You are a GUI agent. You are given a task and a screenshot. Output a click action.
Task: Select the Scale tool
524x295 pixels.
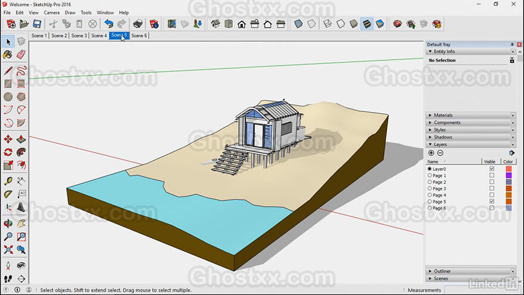point(8,165)
